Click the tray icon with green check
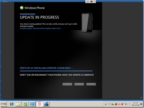 tap(113, 104)
